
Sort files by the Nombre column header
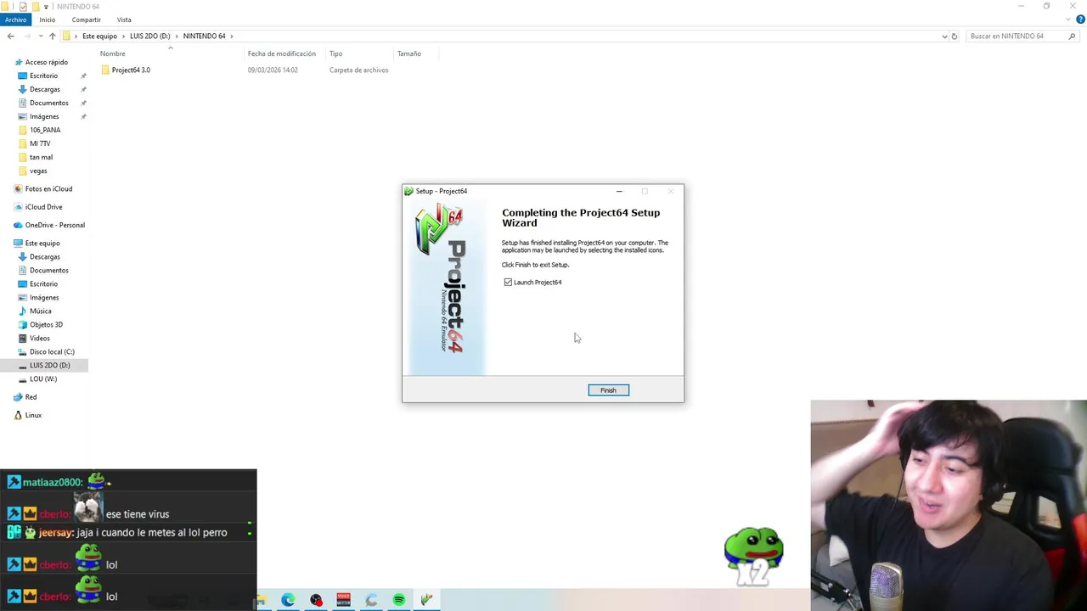112,54
